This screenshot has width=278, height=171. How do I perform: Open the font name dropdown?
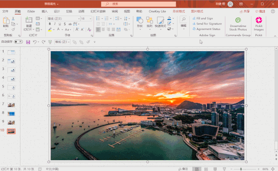[79, 19]
